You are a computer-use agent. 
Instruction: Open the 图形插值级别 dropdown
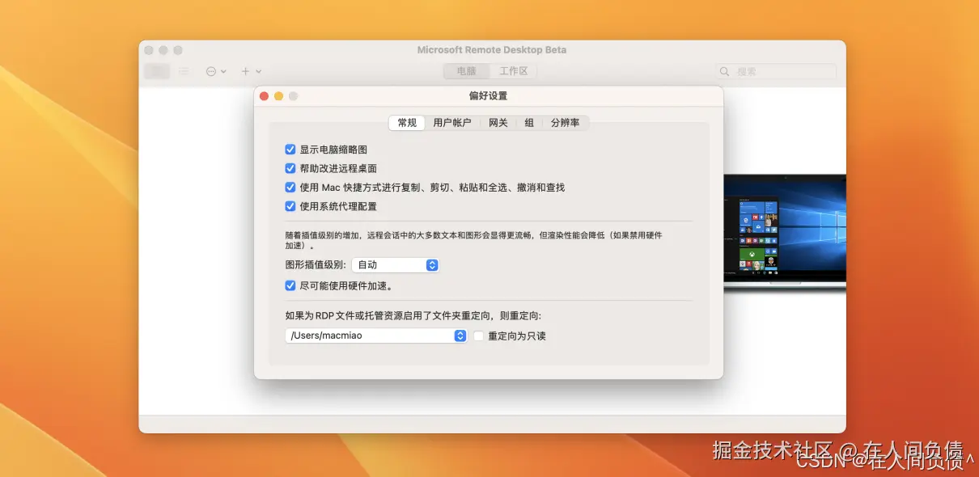click(x=396, y=264)
